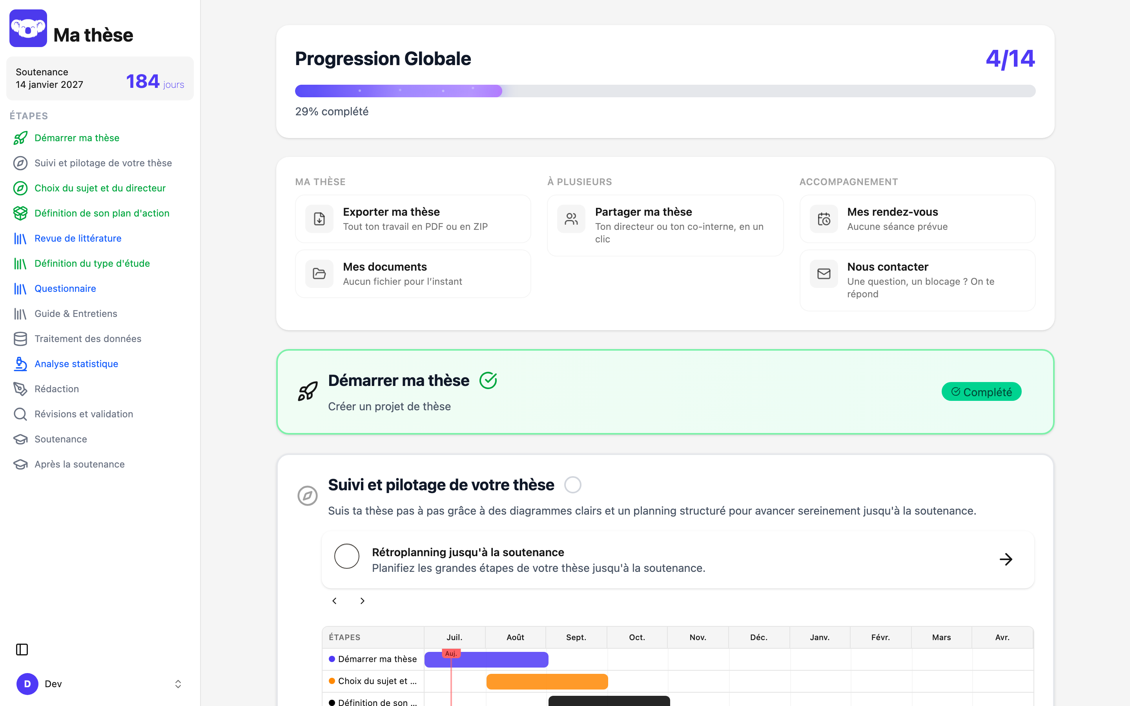
Task: Open Mes documents folder icon
Action: [x=319, y=274]
